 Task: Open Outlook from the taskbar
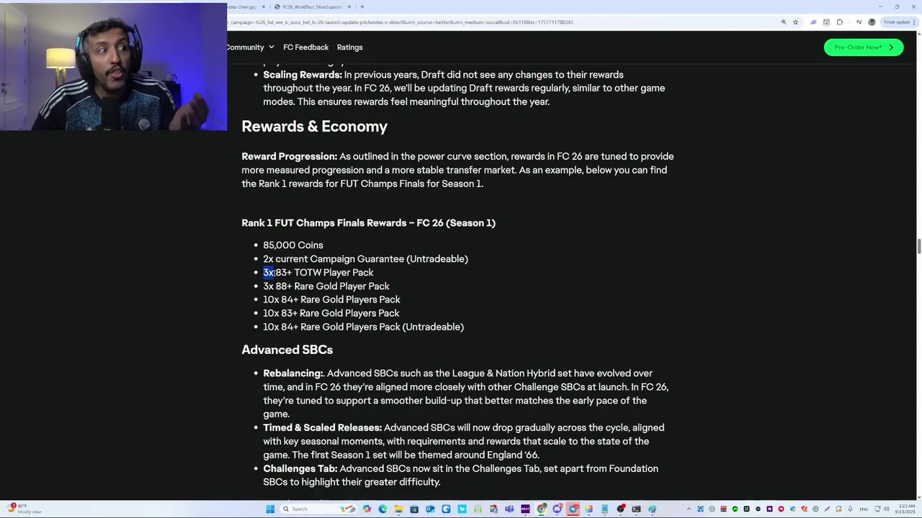430,509
